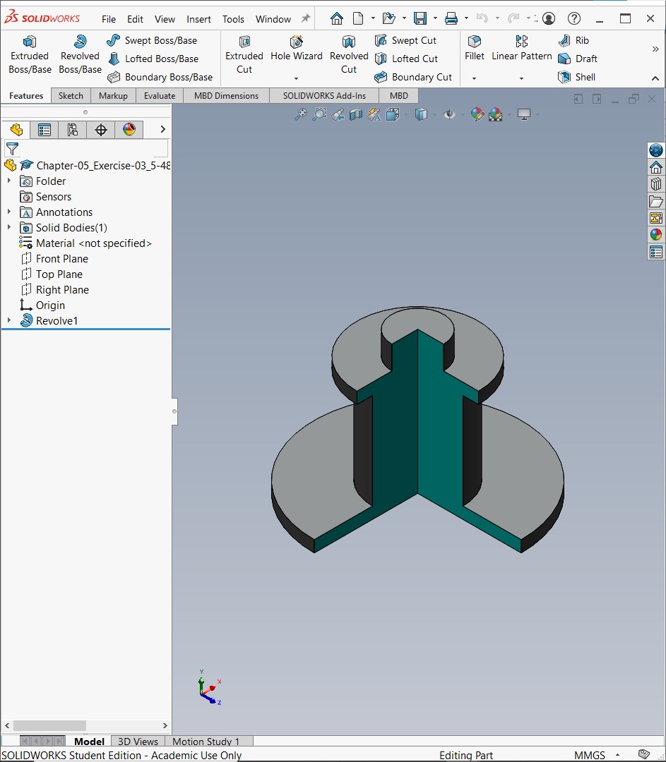This screenshot has width=666, height=762.
Task: Select Revolved Boss/Base tool
Action: pyautogui.click(x=80, y=55)
